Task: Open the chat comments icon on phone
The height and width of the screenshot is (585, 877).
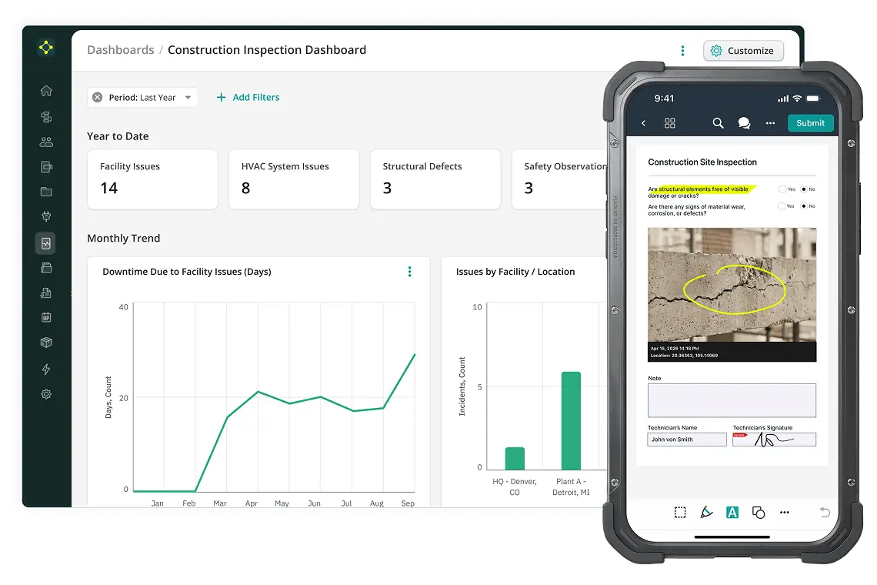Action: pos(744,123)
